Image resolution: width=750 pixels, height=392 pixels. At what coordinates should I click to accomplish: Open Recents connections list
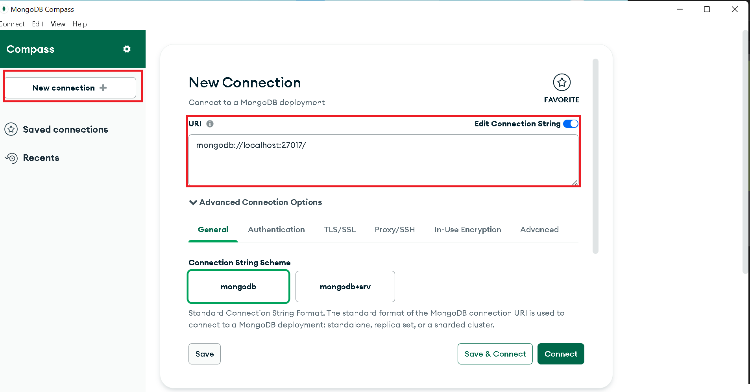(x=41, y=158)
